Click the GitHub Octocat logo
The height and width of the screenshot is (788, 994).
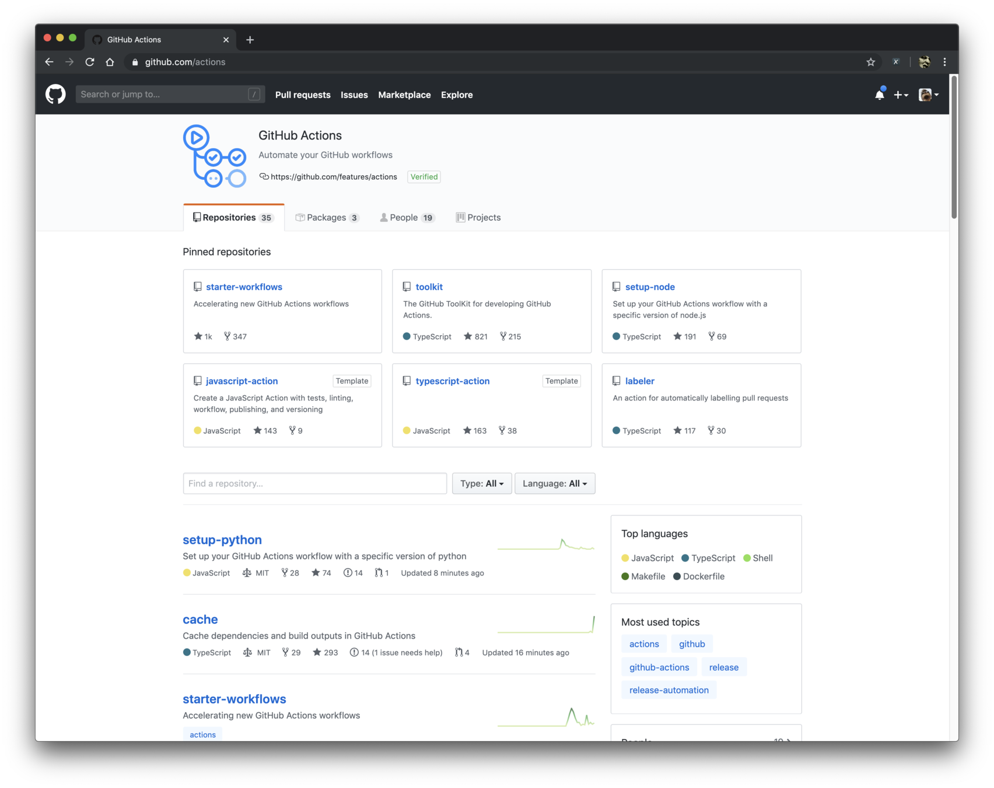click(x=56, y=95)
